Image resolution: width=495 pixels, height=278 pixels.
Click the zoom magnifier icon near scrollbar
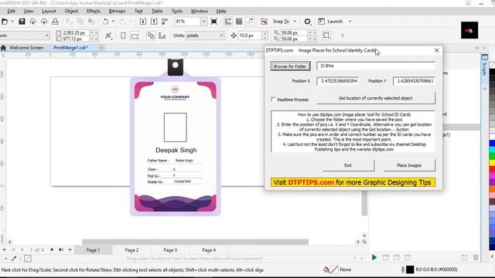pyautogui.click(x=364, y=242)
